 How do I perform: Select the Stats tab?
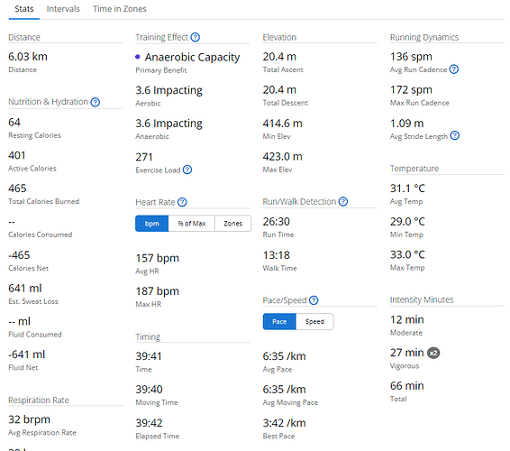click(x=24, y=9)
